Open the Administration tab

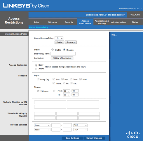click(118, 22)
